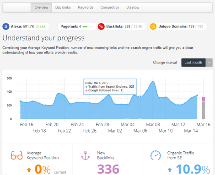Select the Last month interval button
Image resolution: width=215 pixels, height=175 pixels.
click(193, 63)
